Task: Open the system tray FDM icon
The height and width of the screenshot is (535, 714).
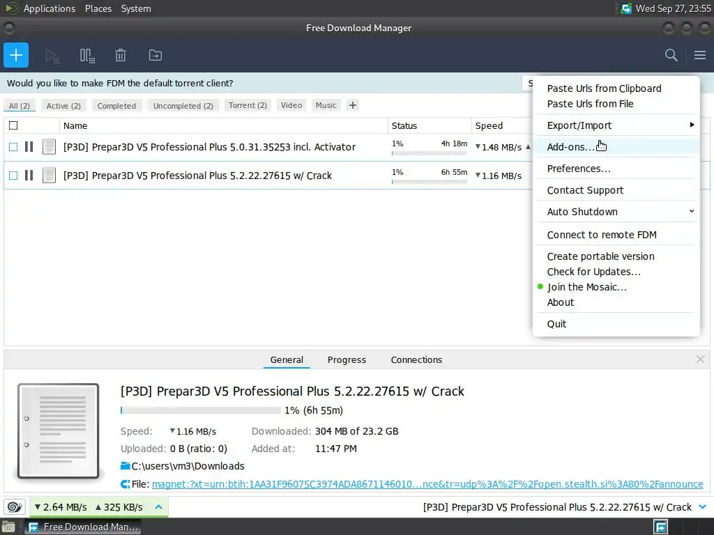Action: click(x=626, y=8)
